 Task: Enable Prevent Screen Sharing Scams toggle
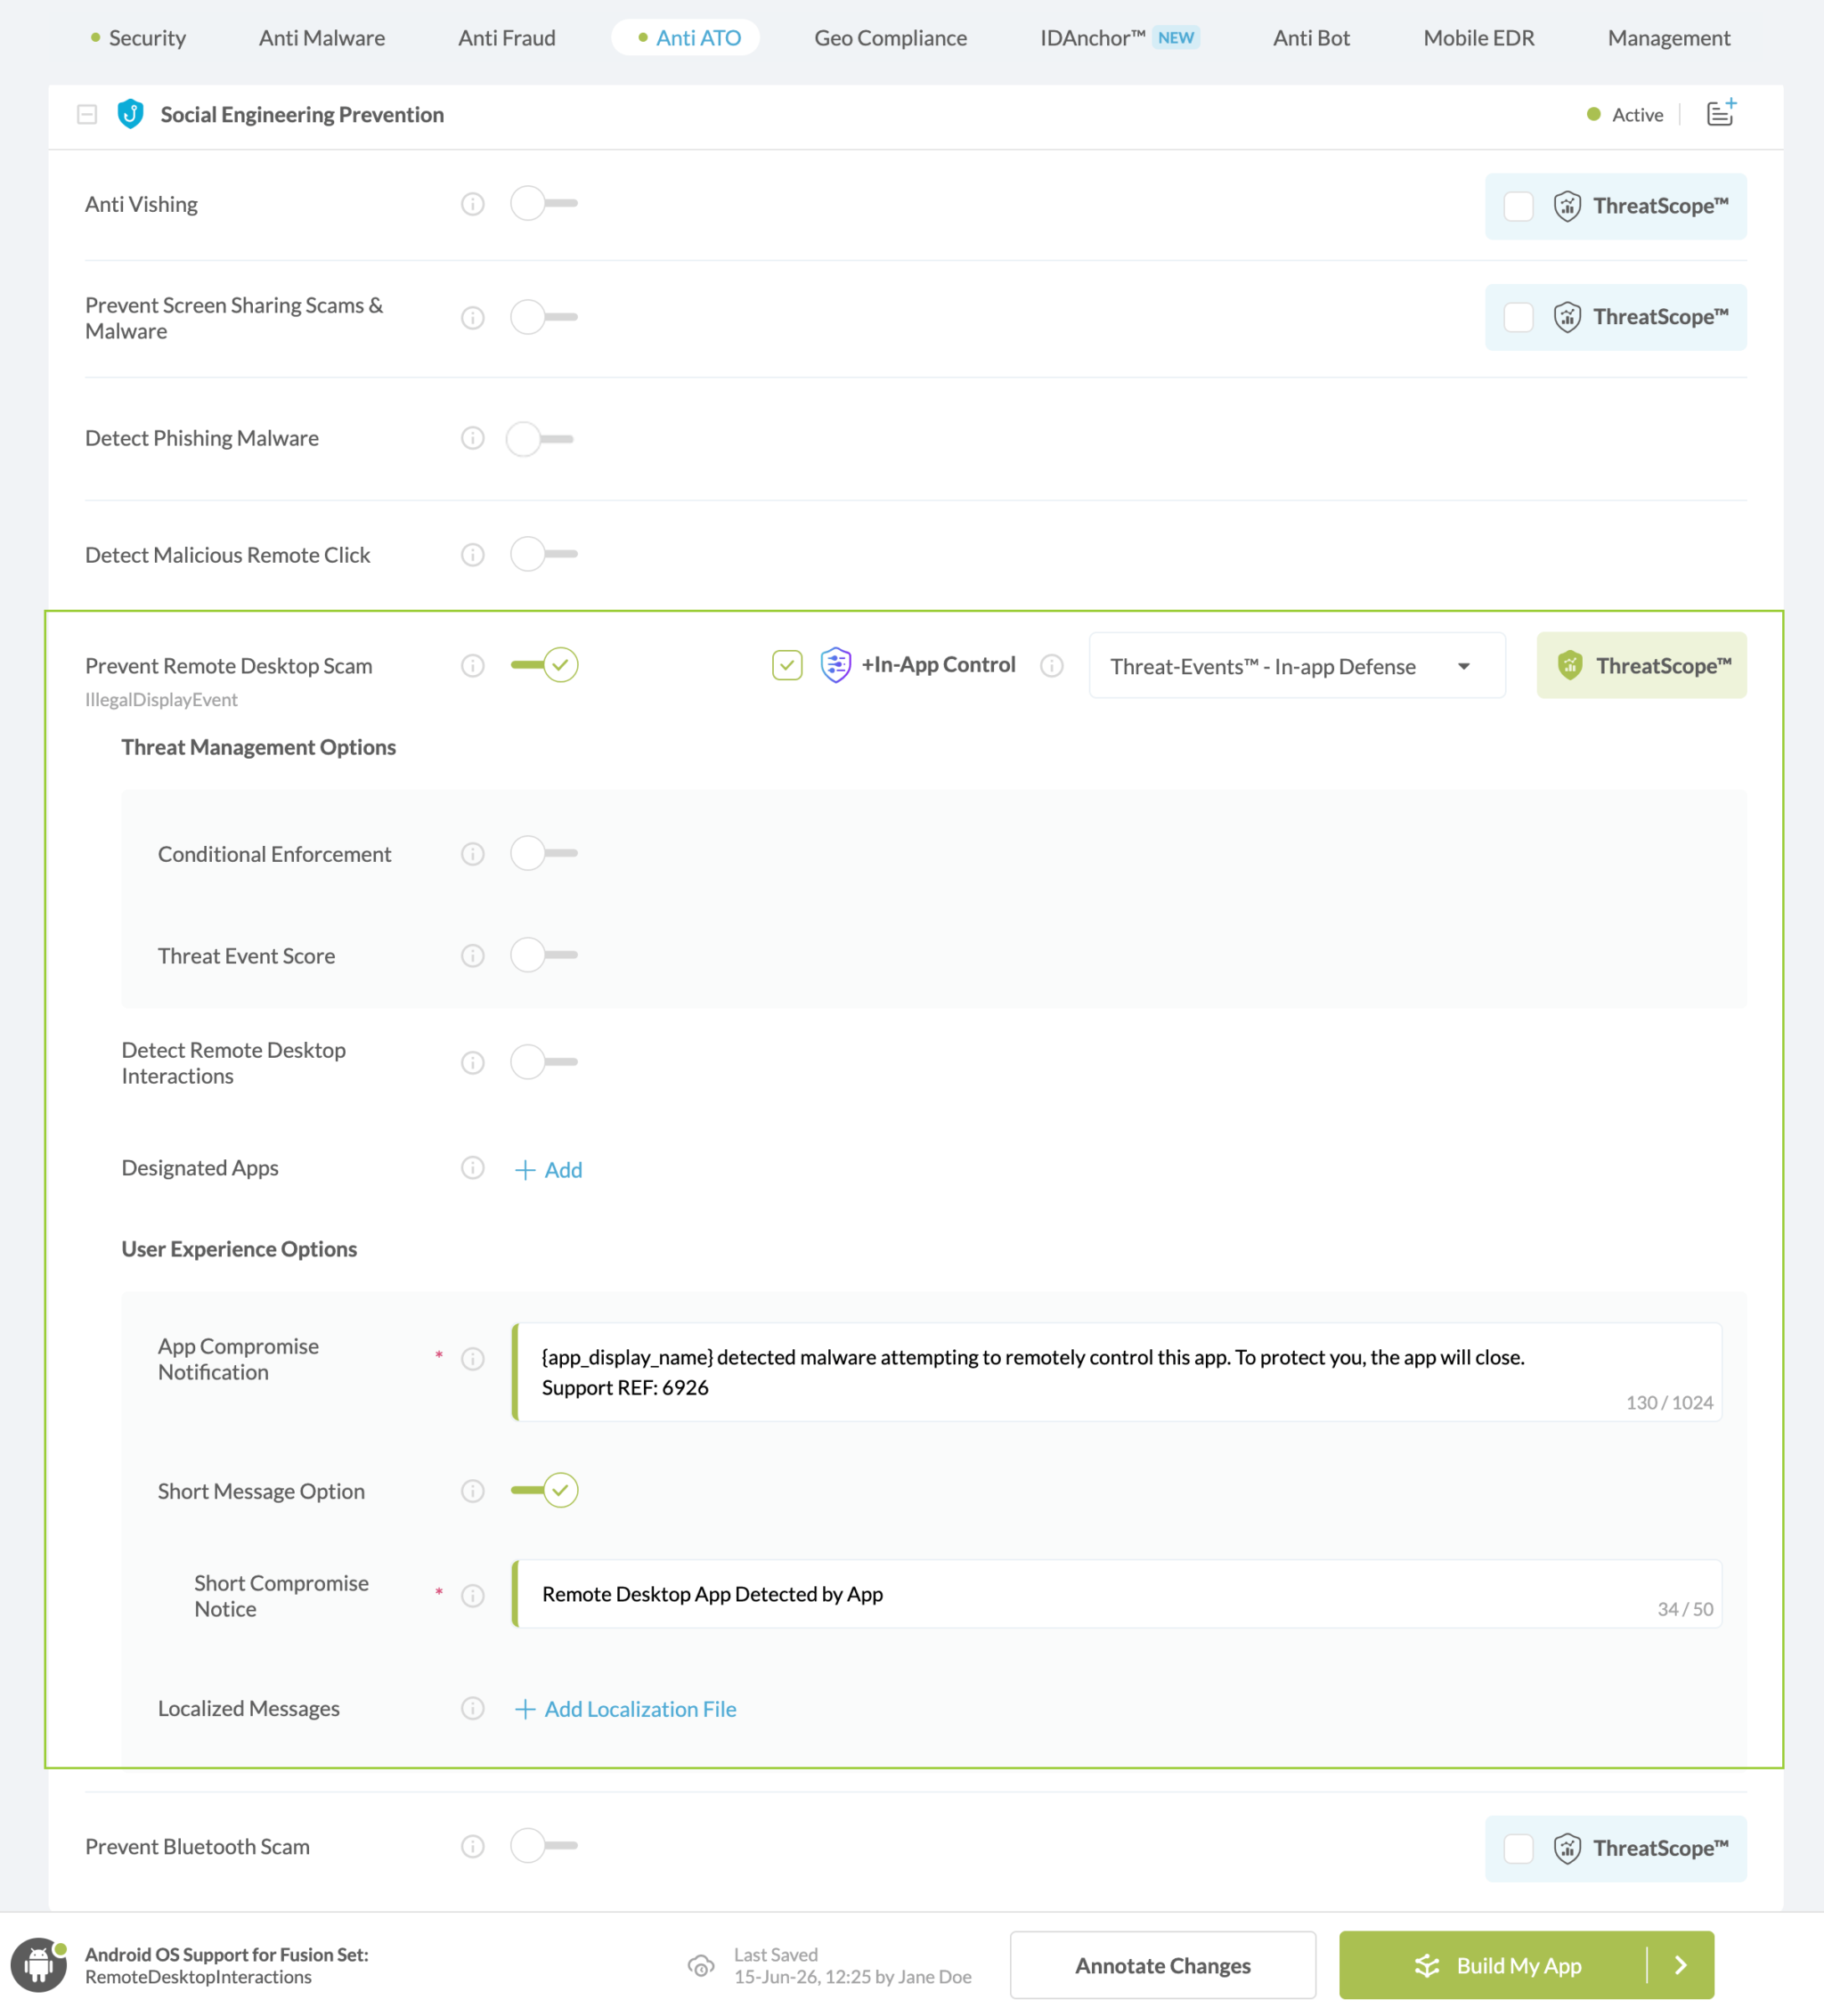point(543,318)
